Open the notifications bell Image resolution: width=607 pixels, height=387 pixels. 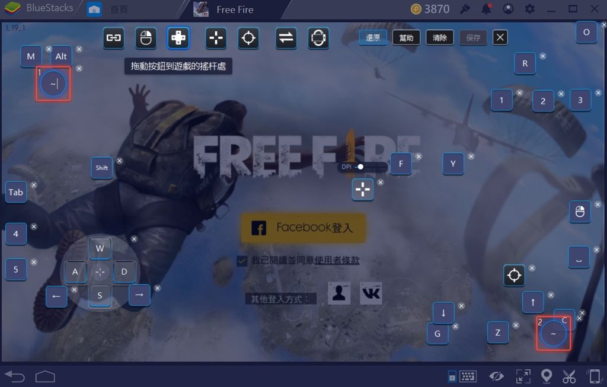(486, 9)
